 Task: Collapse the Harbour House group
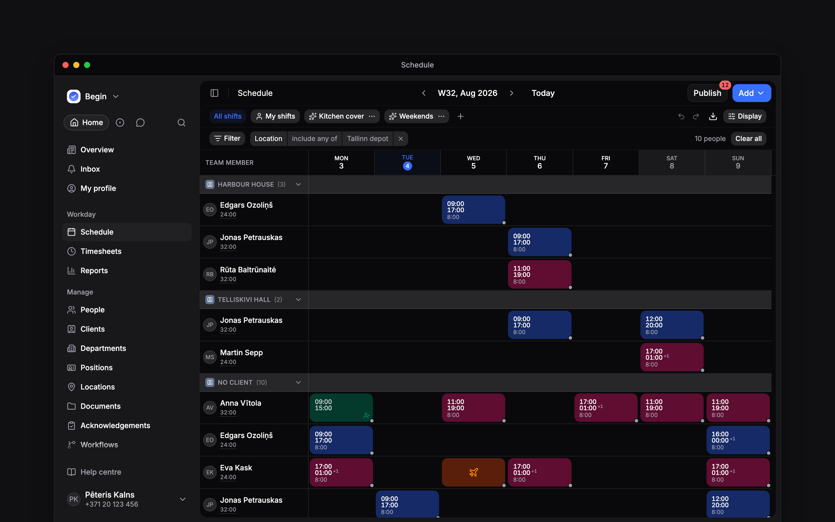298,184
